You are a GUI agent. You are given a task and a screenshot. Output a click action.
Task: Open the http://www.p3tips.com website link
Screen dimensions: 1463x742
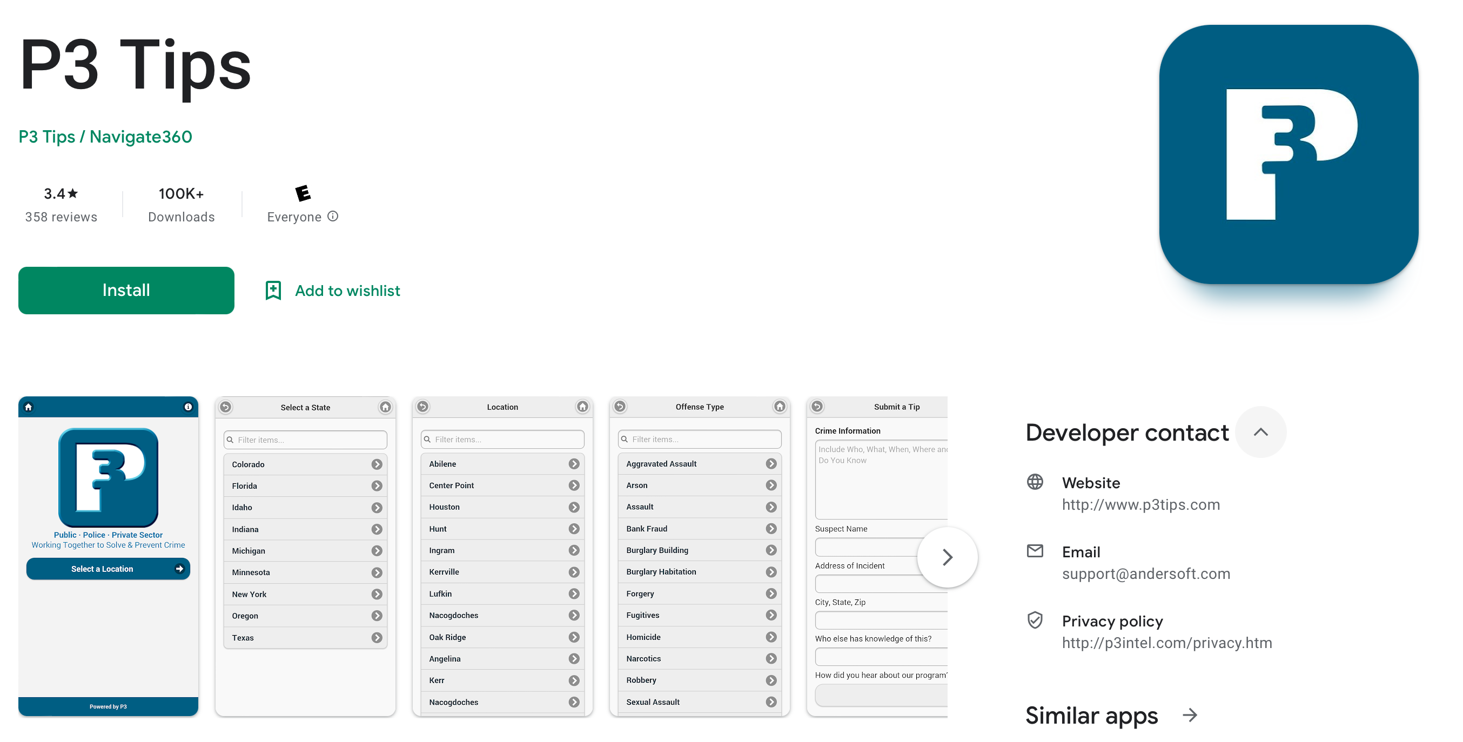tap(1140, 505)
